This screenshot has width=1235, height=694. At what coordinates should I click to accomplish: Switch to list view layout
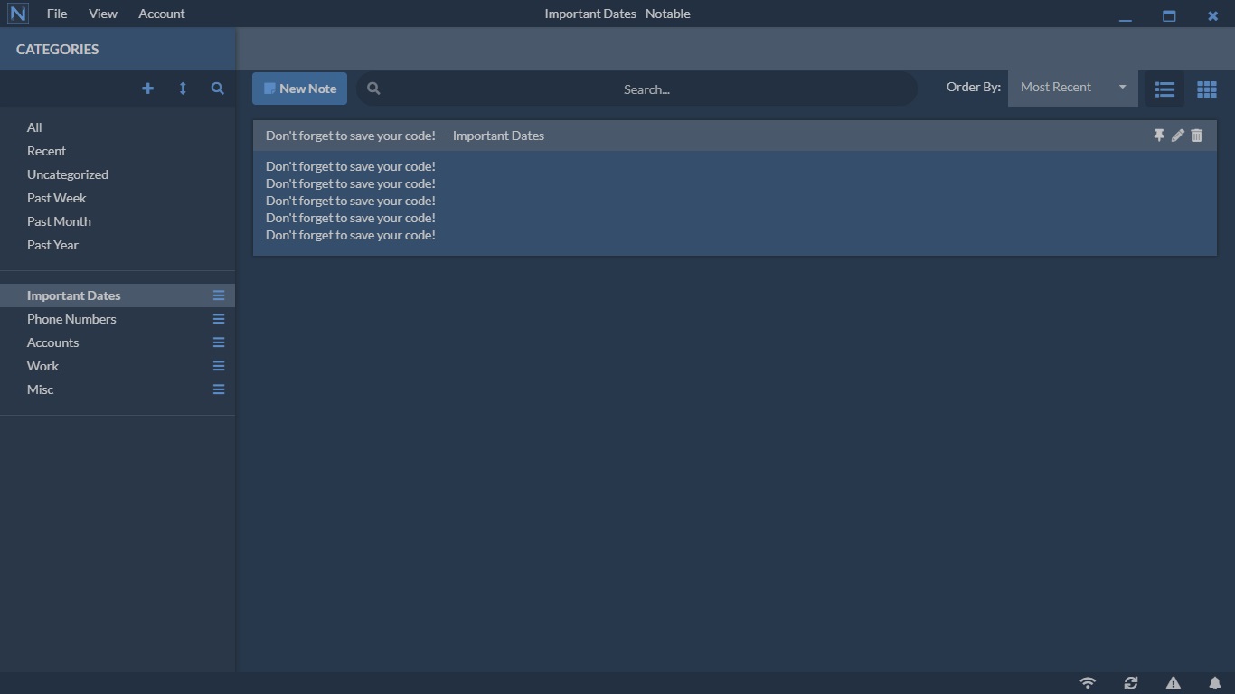click(1164, 89)
